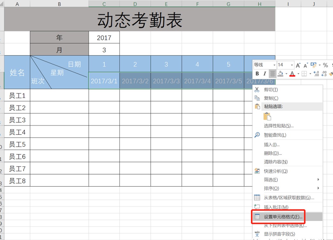Click day number cell 2

pyautogui.click(x=135, y=64)
